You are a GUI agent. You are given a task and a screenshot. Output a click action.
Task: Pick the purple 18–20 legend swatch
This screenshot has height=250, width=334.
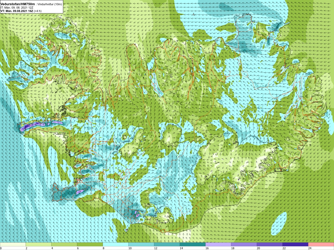pos(244,245)
